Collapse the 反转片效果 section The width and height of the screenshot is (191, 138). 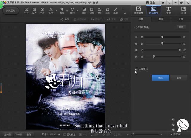coord(134,27)
